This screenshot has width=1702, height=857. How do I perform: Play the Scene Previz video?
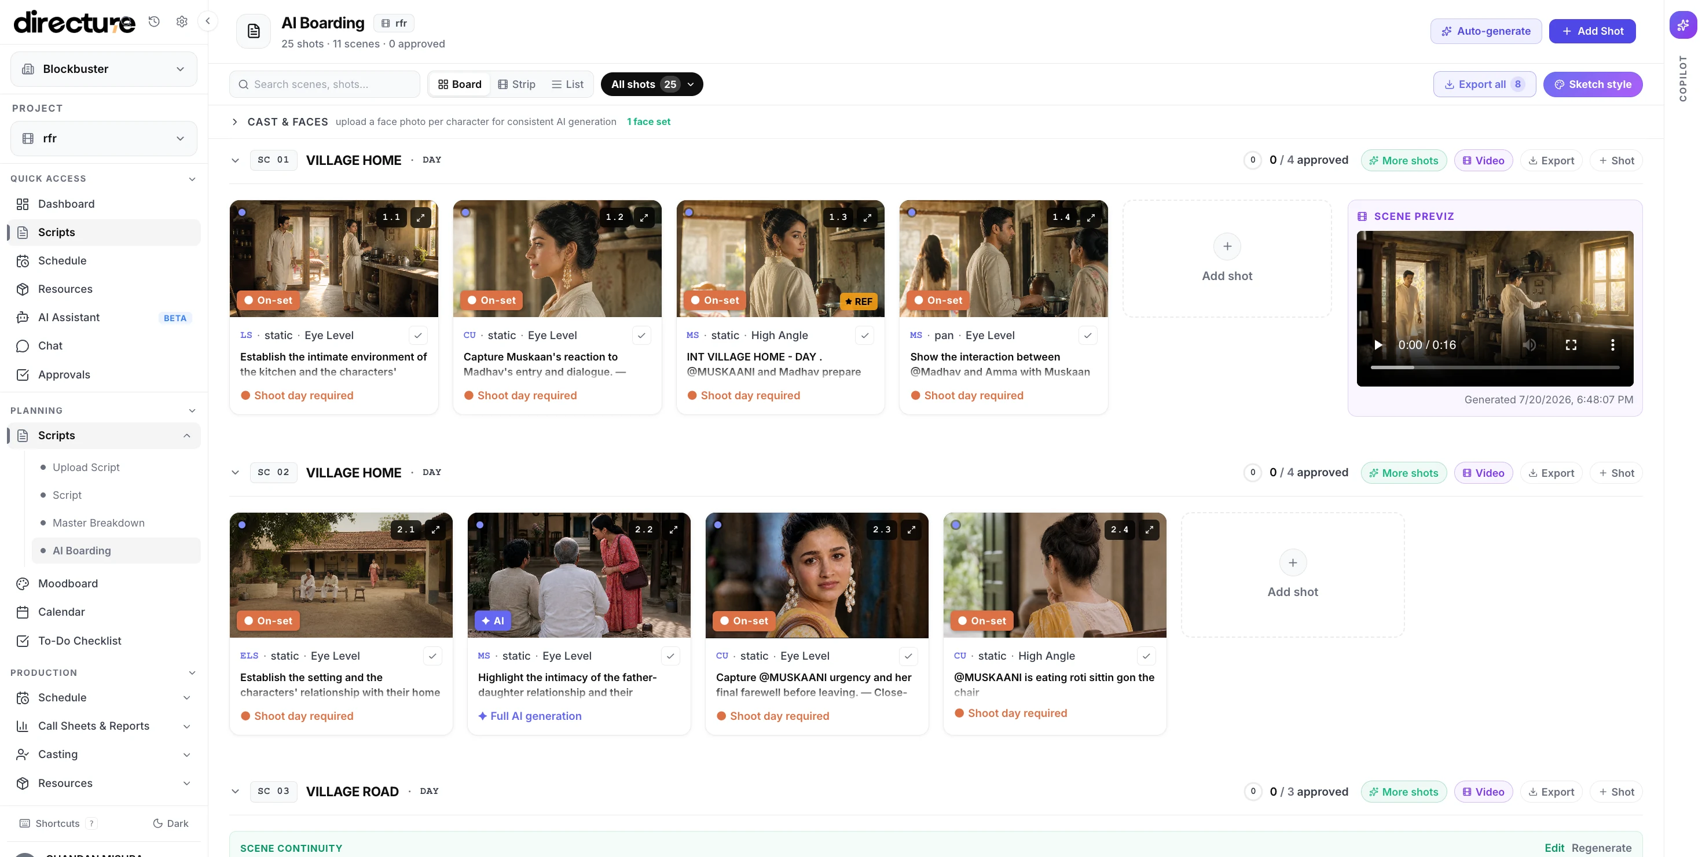(1378, 345)
